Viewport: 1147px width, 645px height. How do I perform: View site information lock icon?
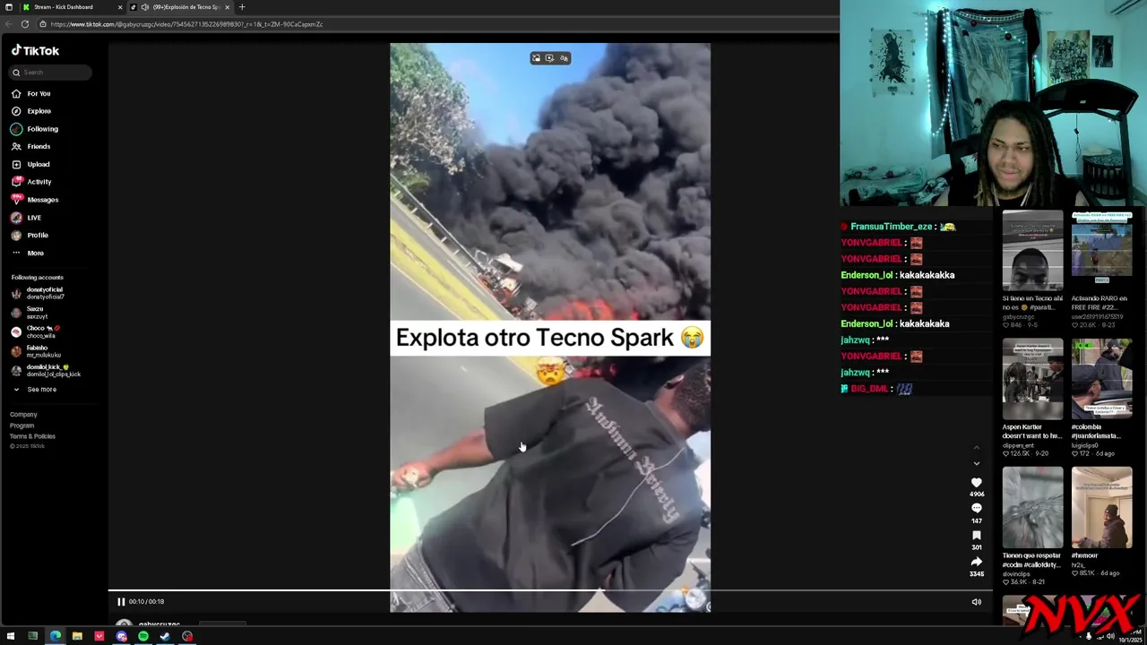(42, 24)
